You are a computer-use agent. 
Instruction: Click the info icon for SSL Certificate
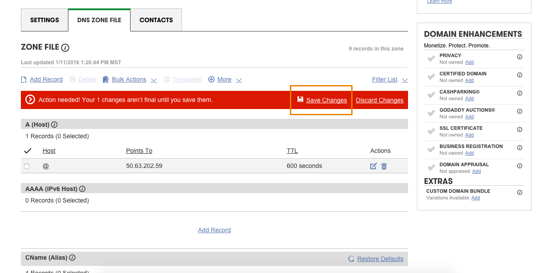coord(519,129)
